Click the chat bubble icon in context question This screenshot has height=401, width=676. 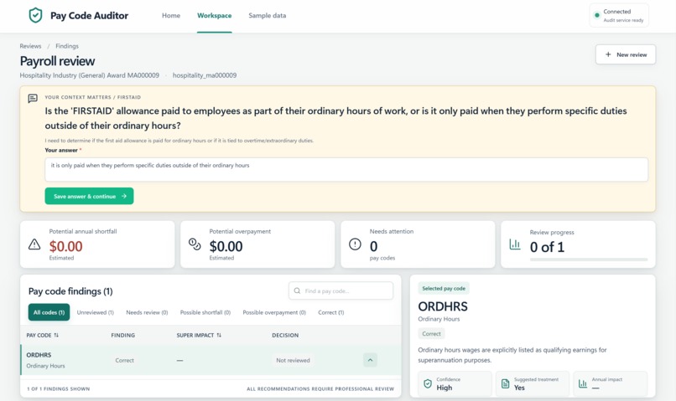coord(33,99)
